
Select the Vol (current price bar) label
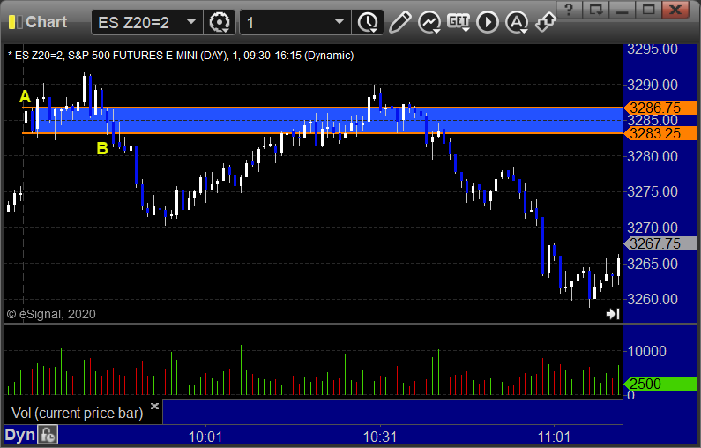pyautogui.click(x=77, y=413)
